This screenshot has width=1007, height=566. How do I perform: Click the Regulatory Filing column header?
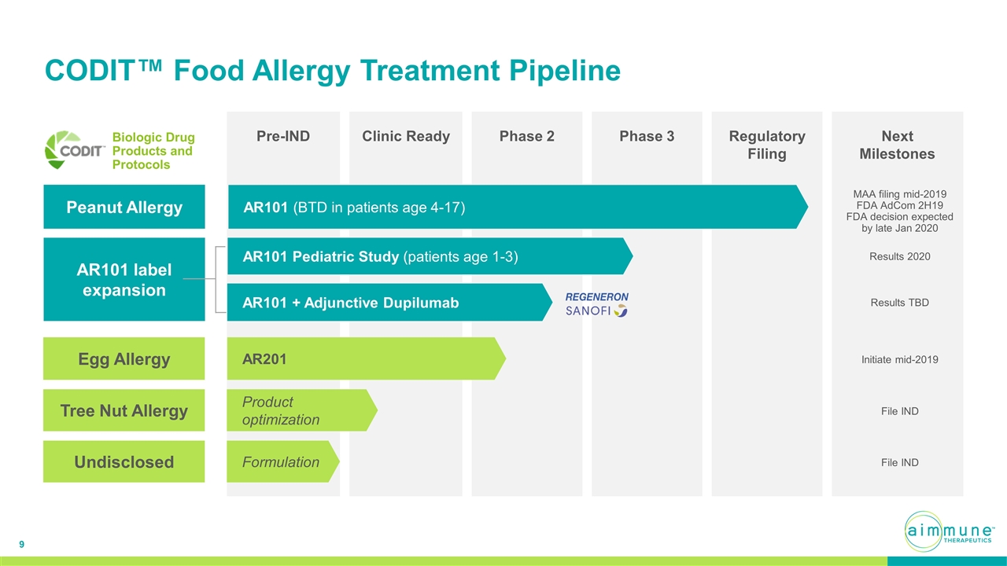point(766,145)
